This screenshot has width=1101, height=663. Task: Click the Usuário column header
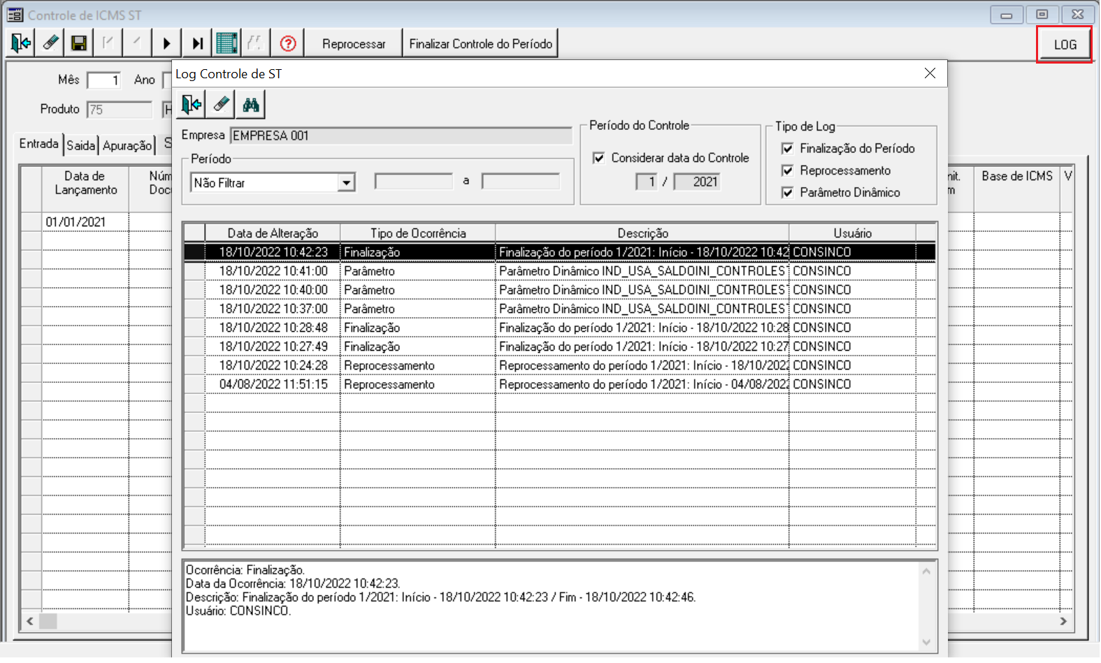(x=852, y=233)
